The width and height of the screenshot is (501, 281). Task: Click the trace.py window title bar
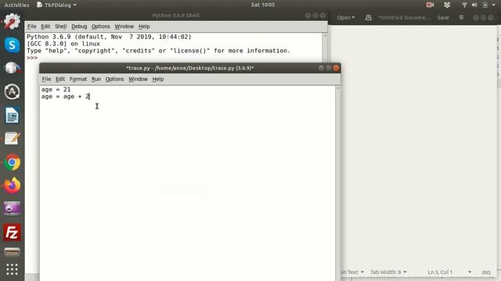pos(189,68)
